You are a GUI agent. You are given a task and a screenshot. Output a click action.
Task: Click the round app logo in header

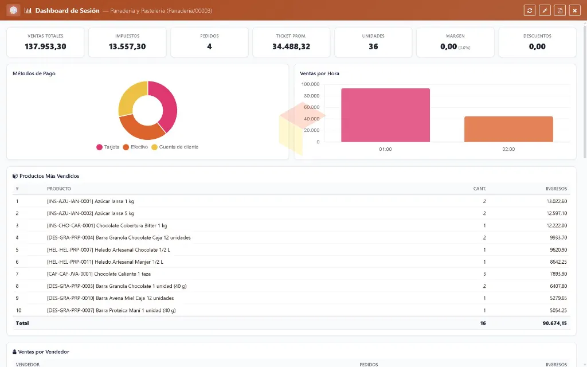(13, 10)
